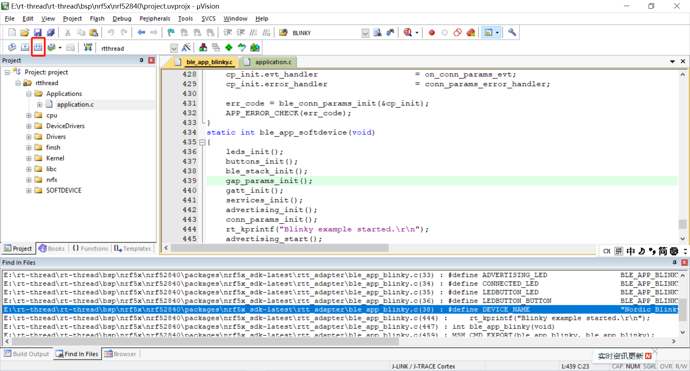
Task: Collapse the code fold marker at line 435
Action: pos(202,142)
